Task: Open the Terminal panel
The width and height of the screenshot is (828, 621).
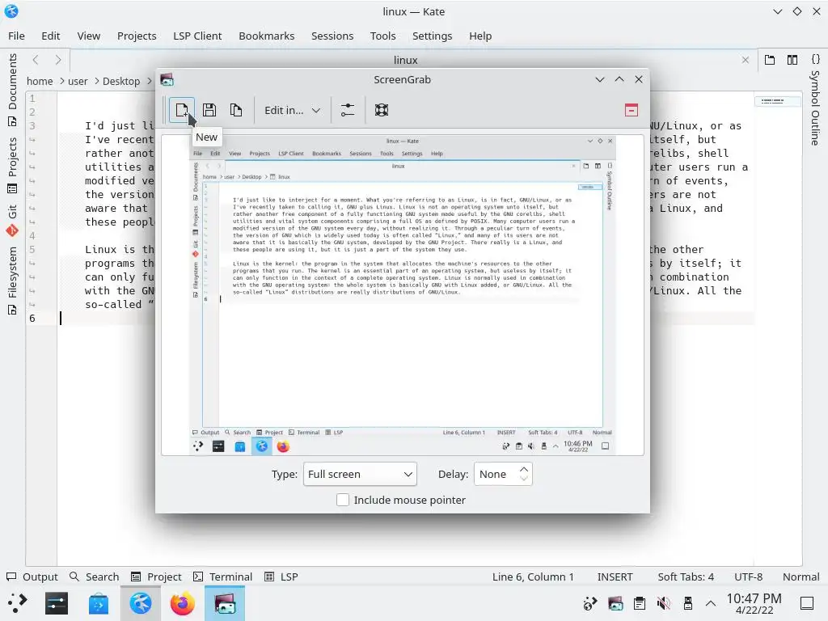Action: click(x=223, y=577)
